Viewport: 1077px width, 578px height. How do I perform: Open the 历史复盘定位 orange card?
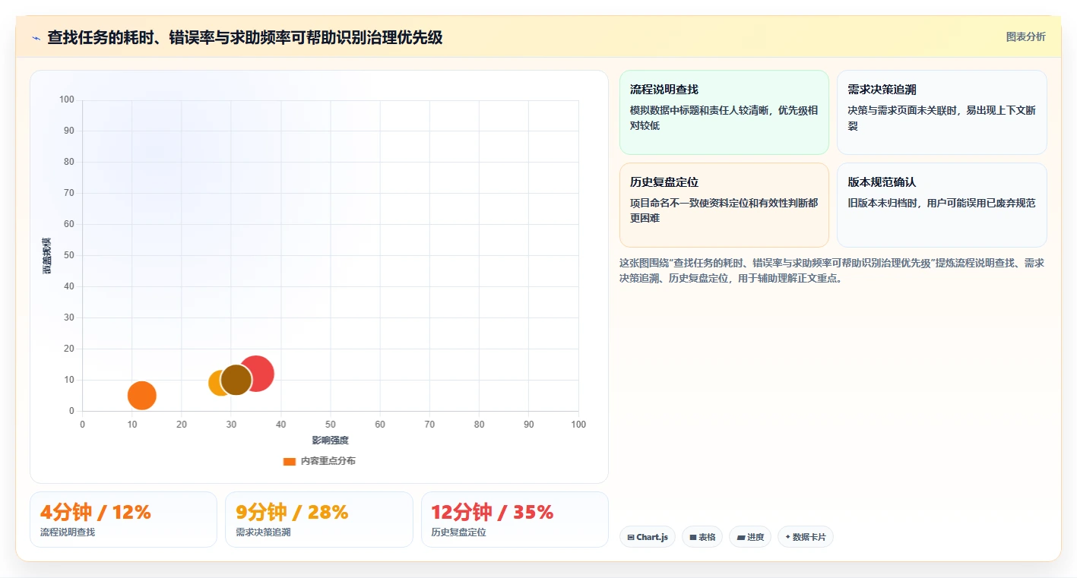pyautogui.click(x=724, y=205)
